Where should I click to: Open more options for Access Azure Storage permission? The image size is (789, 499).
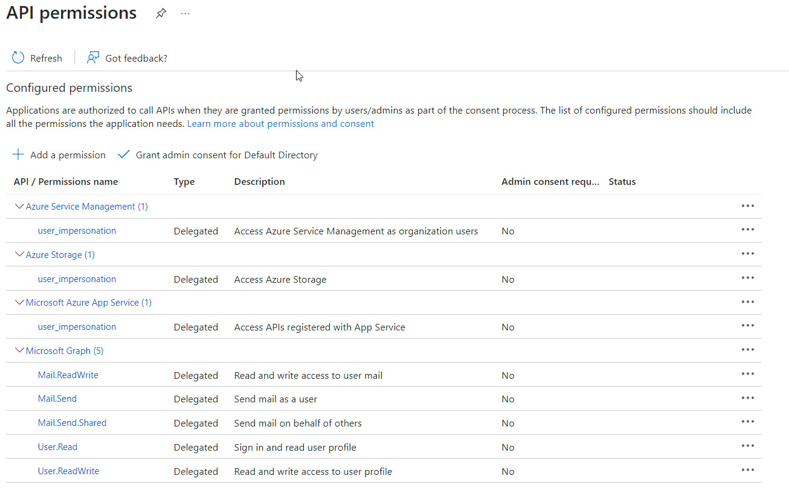pos(748,278)
